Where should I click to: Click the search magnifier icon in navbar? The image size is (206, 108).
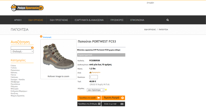(x=168, y=20)
